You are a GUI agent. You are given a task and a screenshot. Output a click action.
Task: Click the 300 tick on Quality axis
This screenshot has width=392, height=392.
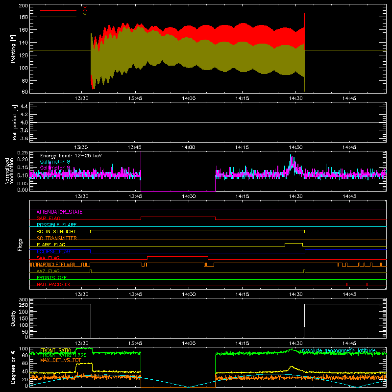tap(23, 300)
